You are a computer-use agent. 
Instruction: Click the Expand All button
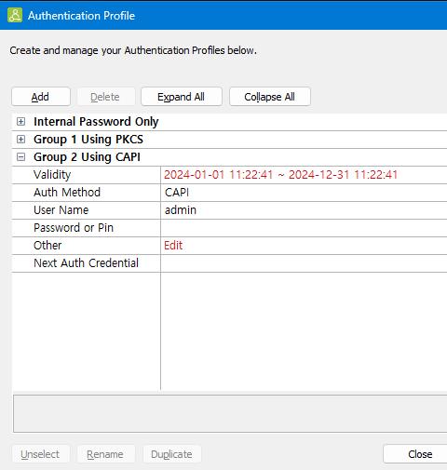coord(182,97)
